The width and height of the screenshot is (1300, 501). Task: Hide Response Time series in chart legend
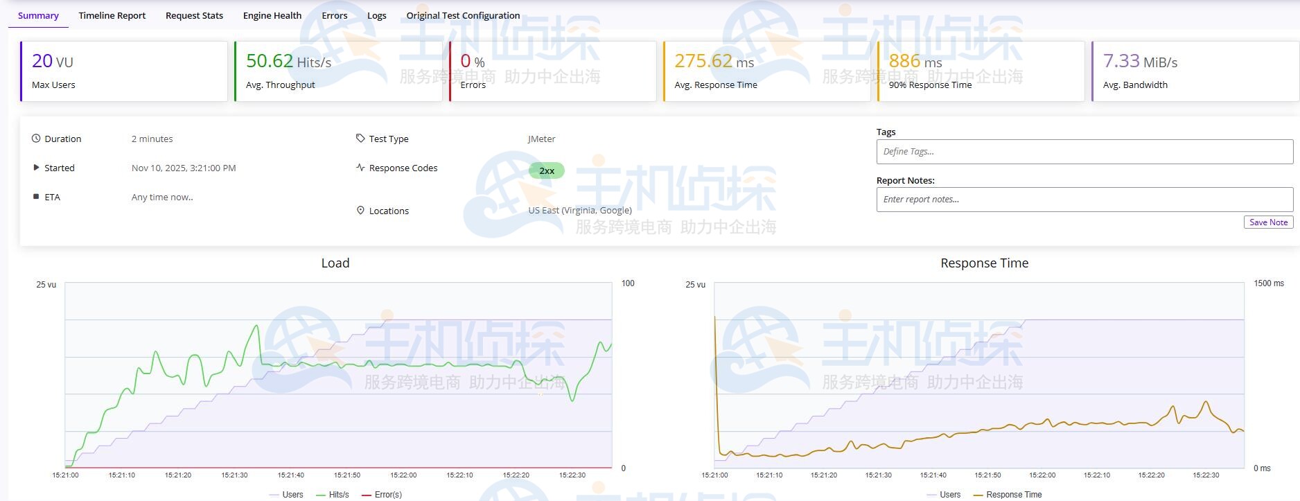[1008, 495]
